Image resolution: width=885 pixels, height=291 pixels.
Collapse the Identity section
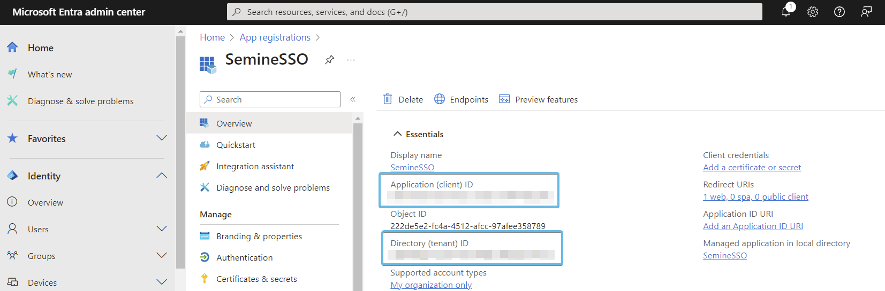(161, 176)
